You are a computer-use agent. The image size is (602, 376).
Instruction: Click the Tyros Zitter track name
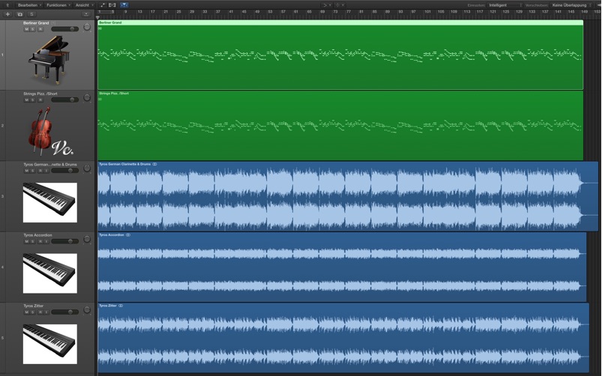(x=34, y=306)
